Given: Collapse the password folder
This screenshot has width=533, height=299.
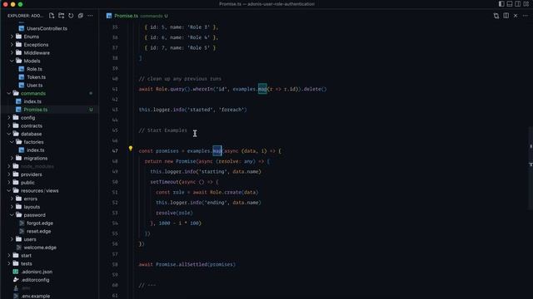Looking at the screenshot, I should (12, 215).
